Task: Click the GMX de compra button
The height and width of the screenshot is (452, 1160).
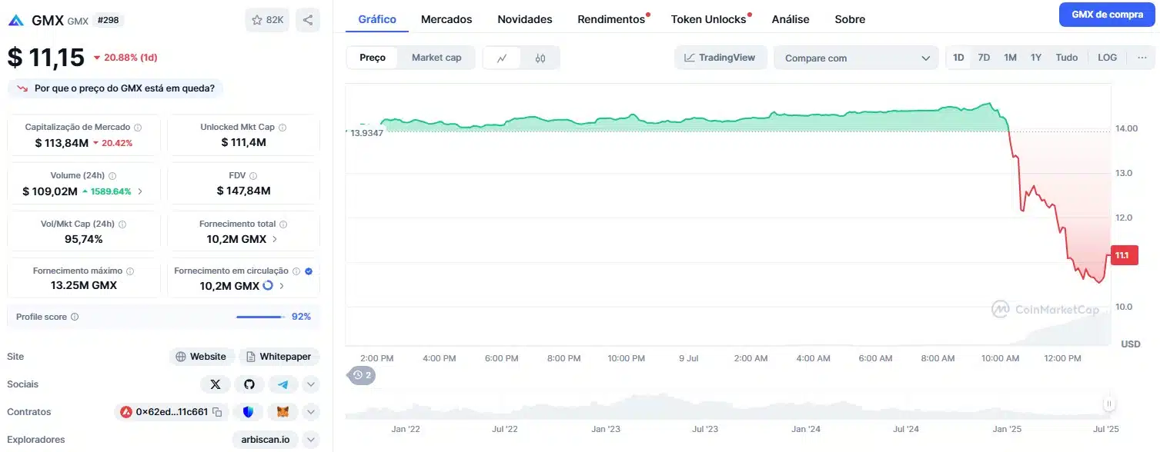Action: (1108, 15)
